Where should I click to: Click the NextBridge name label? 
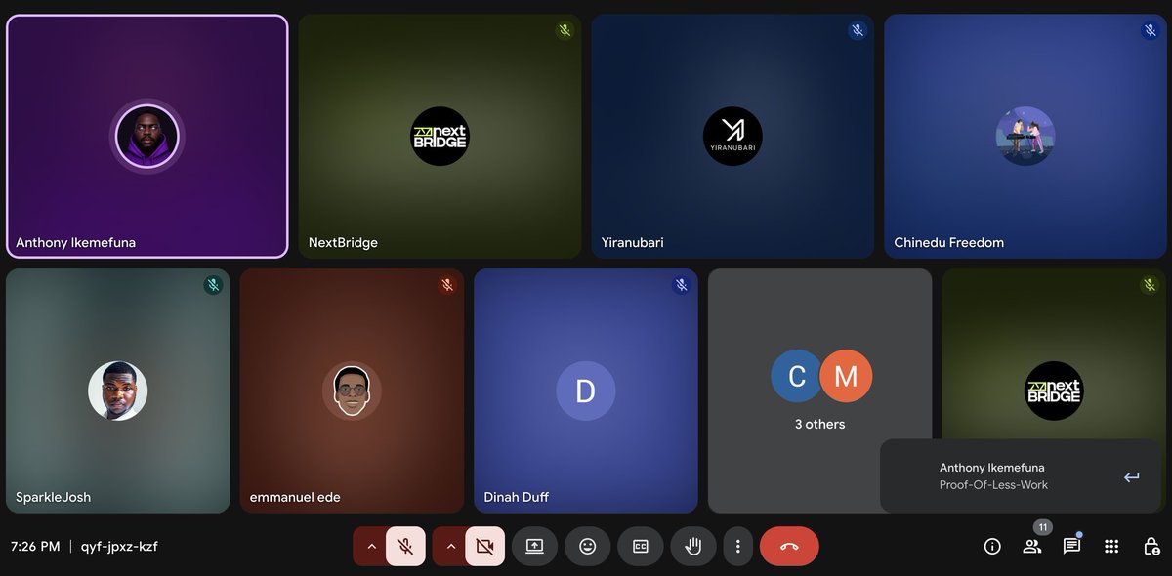point(343,242)
